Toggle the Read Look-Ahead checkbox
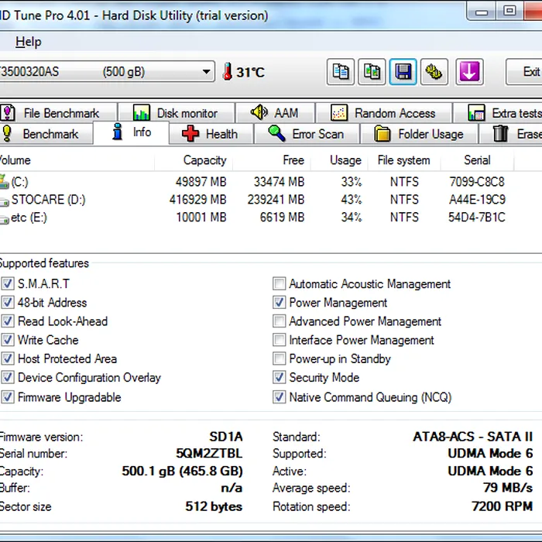542x542 pixels. tap(8, 321)
